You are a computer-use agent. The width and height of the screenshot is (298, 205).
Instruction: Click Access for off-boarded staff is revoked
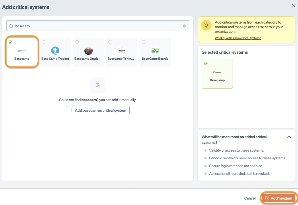239,174
